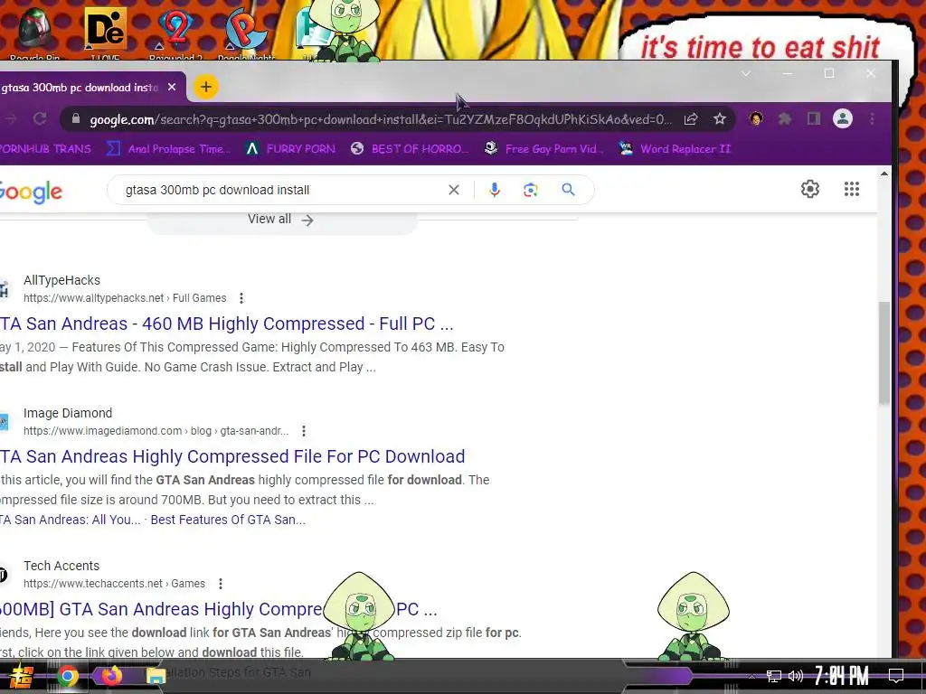The height and width of the screenshot is (694, 926).
Task: Open a new tab with plus button
Action: (206, 88)
